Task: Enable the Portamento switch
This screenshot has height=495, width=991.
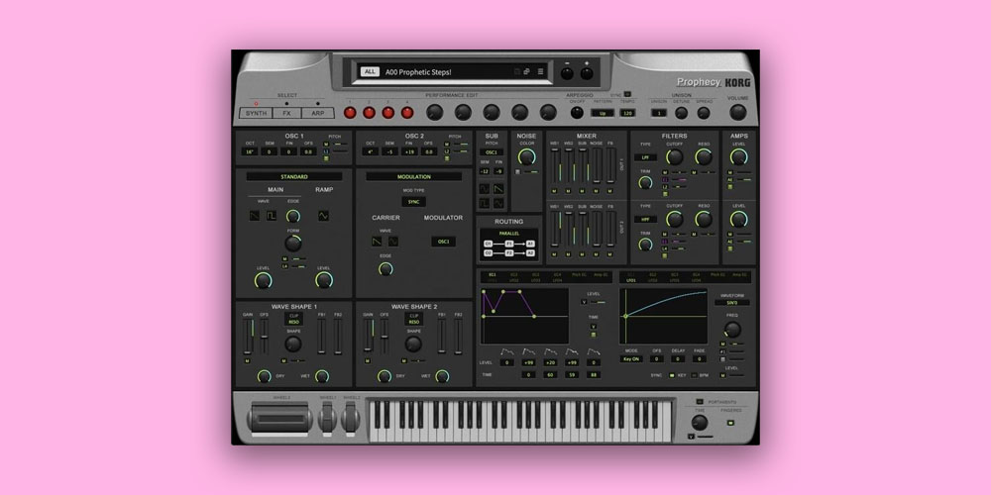Action: [x=698, y=402]
